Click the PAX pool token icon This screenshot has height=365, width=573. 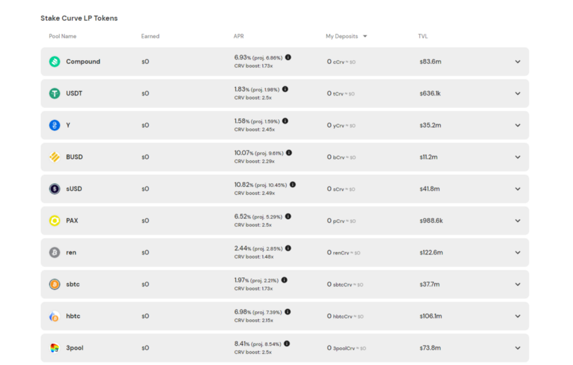pos(54,220)
